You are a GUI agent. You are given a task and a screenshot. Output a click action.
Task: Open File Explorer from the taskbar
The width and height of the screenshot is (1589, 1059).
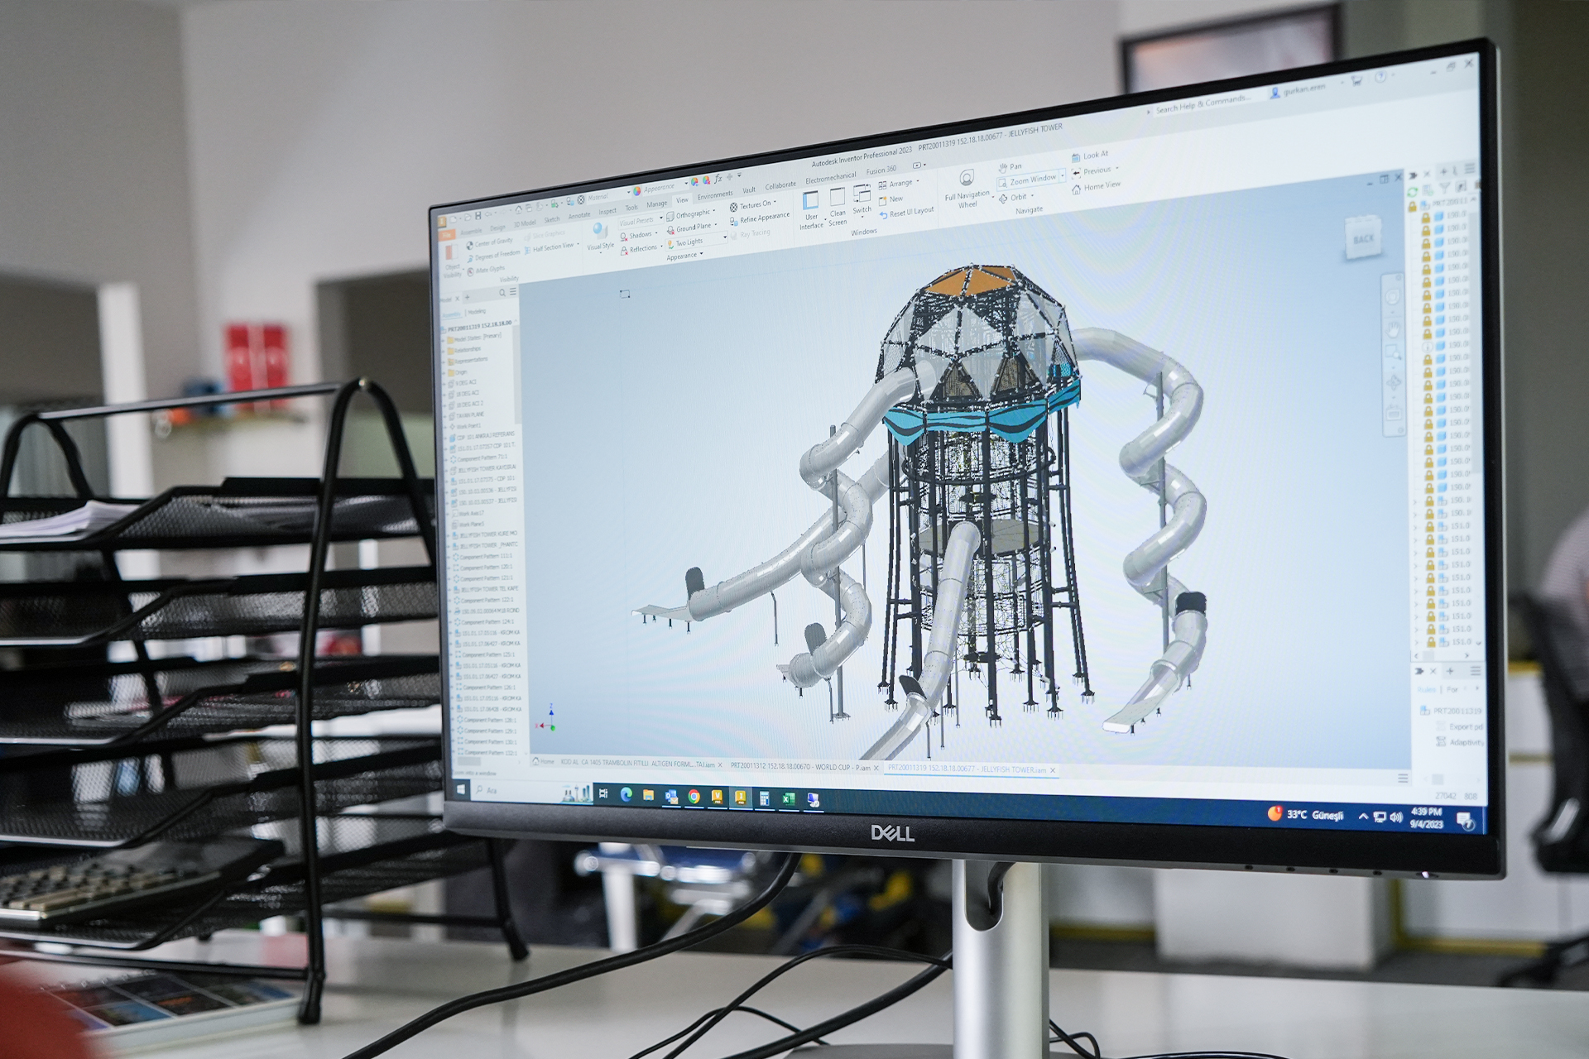(648, 795)
